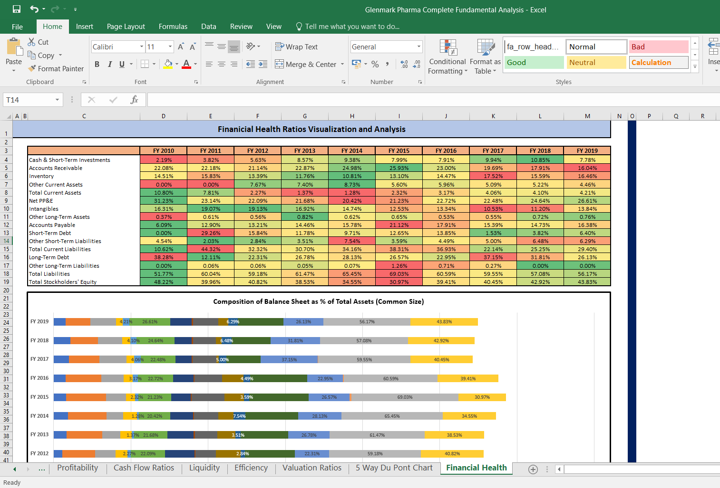Viewport: 720px width, 488px height.
Task: Apply comma style number format
Action: (388, 64)
